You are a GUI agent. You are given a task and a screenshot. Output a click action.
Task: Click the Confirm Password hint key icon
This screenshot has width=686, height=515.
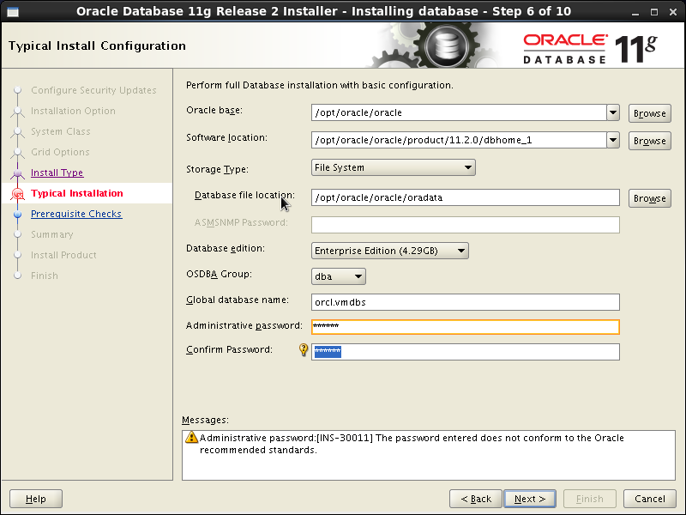click(x=304, y=349)
